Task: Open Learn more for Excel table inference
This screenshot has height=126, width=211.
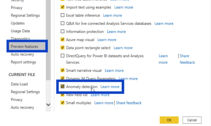Action: (113, 15)
